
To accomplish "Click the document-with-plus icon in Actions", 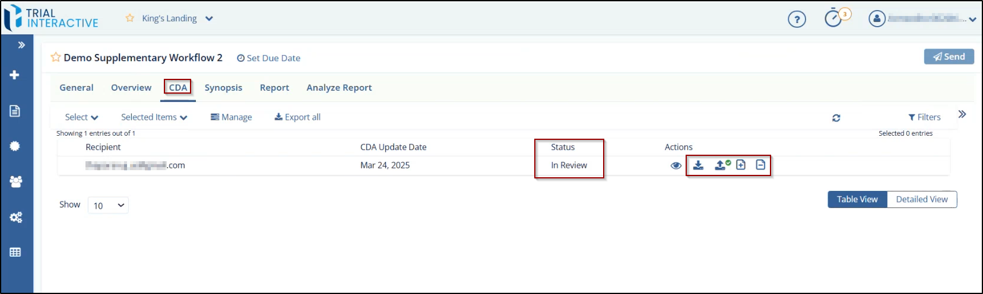I will pyautogui.click(x=741, y=165).
